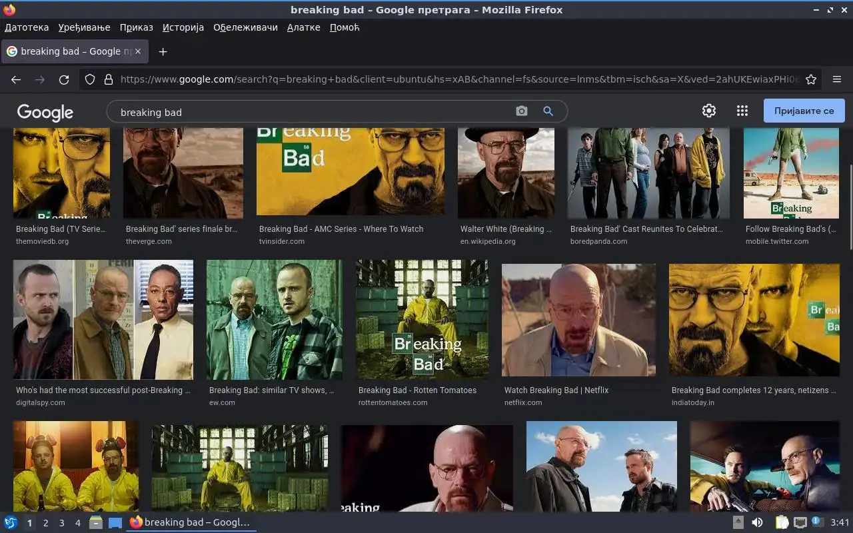Open the volume speaker icon in tray
This screenshot has width=853, height=533.
(x=757, y=522)
